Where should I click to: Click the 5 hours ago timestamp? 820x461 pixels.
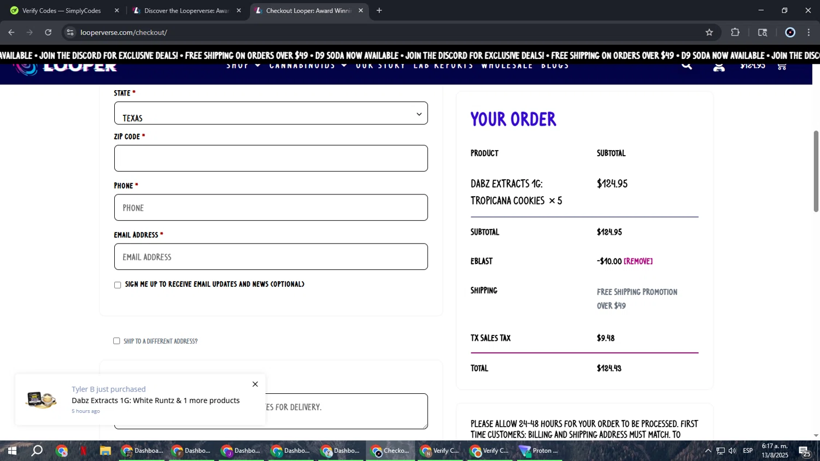[86, 411]
